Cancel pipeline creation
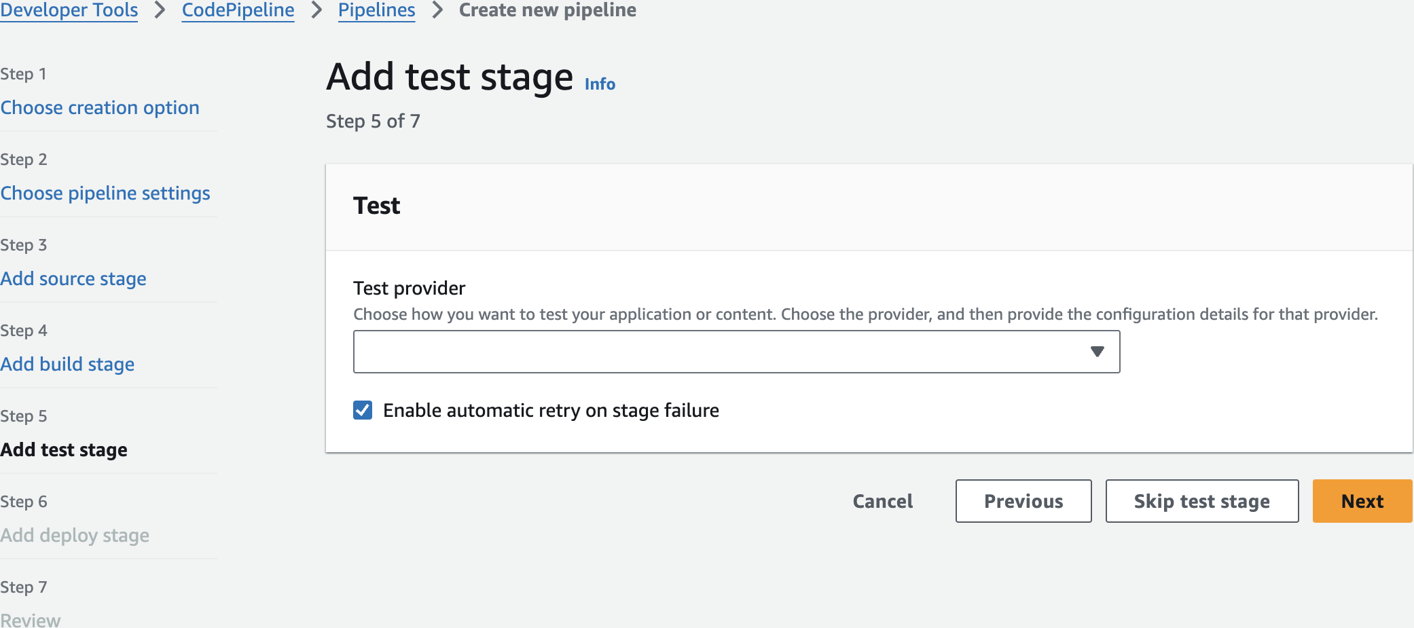 click(882, 501)
